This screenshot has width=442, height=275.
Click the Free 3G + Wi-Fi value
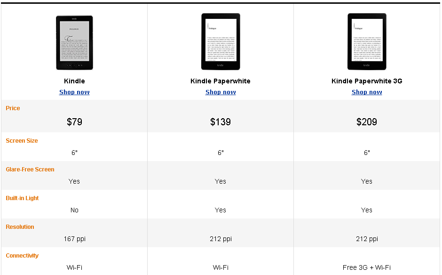[367, 268]
